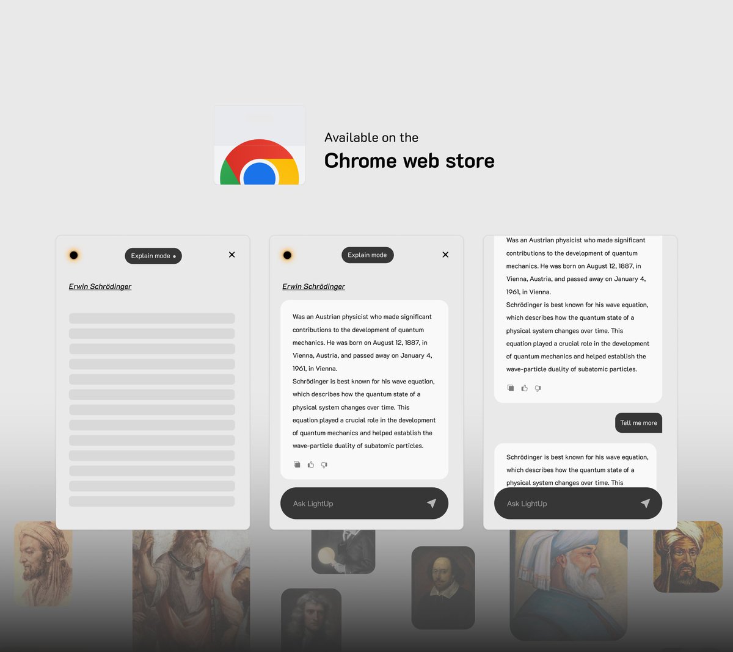Viewport: 733px width, 652px height.
Task: Toggle Explain mode in the middle panel
Action: [x=367, y=255]
